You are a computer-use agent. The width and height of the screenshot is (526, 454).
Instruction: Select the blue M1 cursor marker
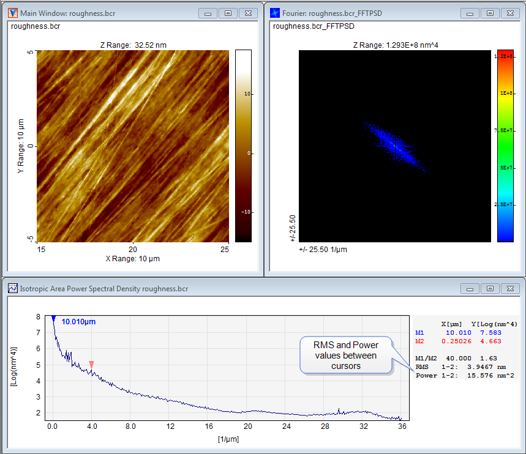coord(53,318)
